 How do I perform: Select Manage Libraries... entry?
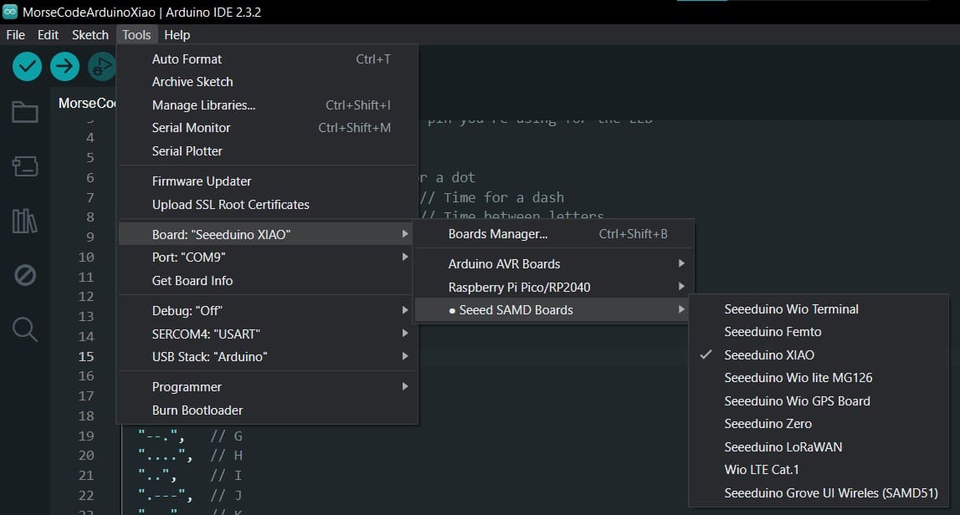pyautogui.click(x=268, y=105)
